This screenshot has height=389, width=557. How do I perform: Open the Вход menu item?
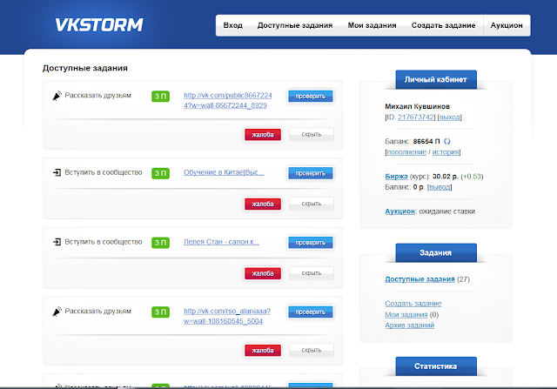tap(233, 25)
